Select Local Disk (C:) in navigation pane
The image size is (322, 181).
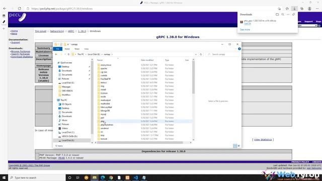pos(68,132)
